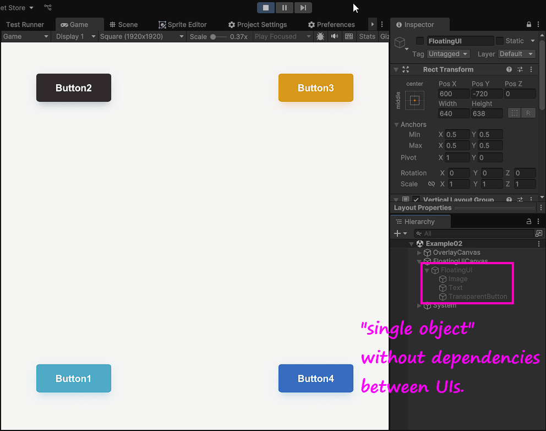Image resolution: width=546 pixels, height=431 pixels.
Task: Open the version control branch icon
Action: [48, 7]
